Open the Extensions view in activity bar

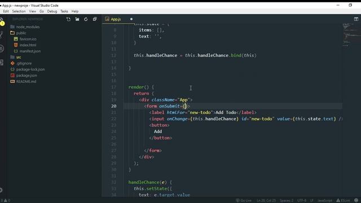(x=2, y=63)
